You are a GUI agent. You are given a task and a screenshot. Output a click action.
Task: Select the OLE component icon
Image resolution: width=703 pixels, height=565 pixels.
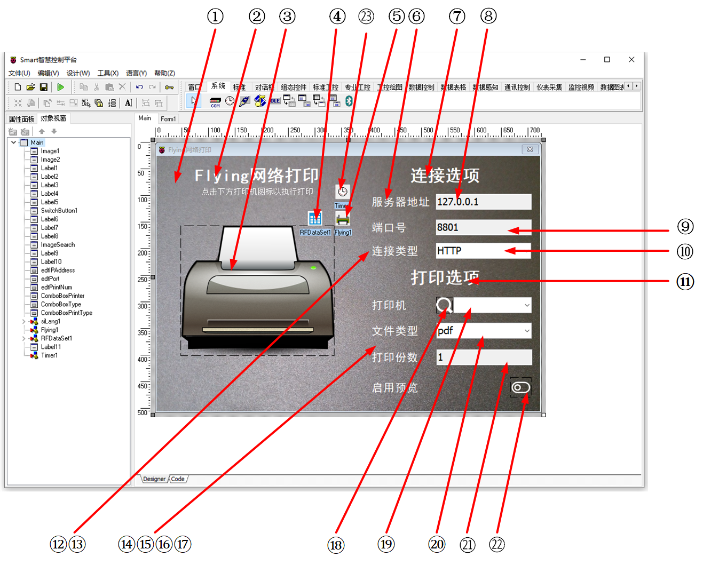tap(275, 101)
